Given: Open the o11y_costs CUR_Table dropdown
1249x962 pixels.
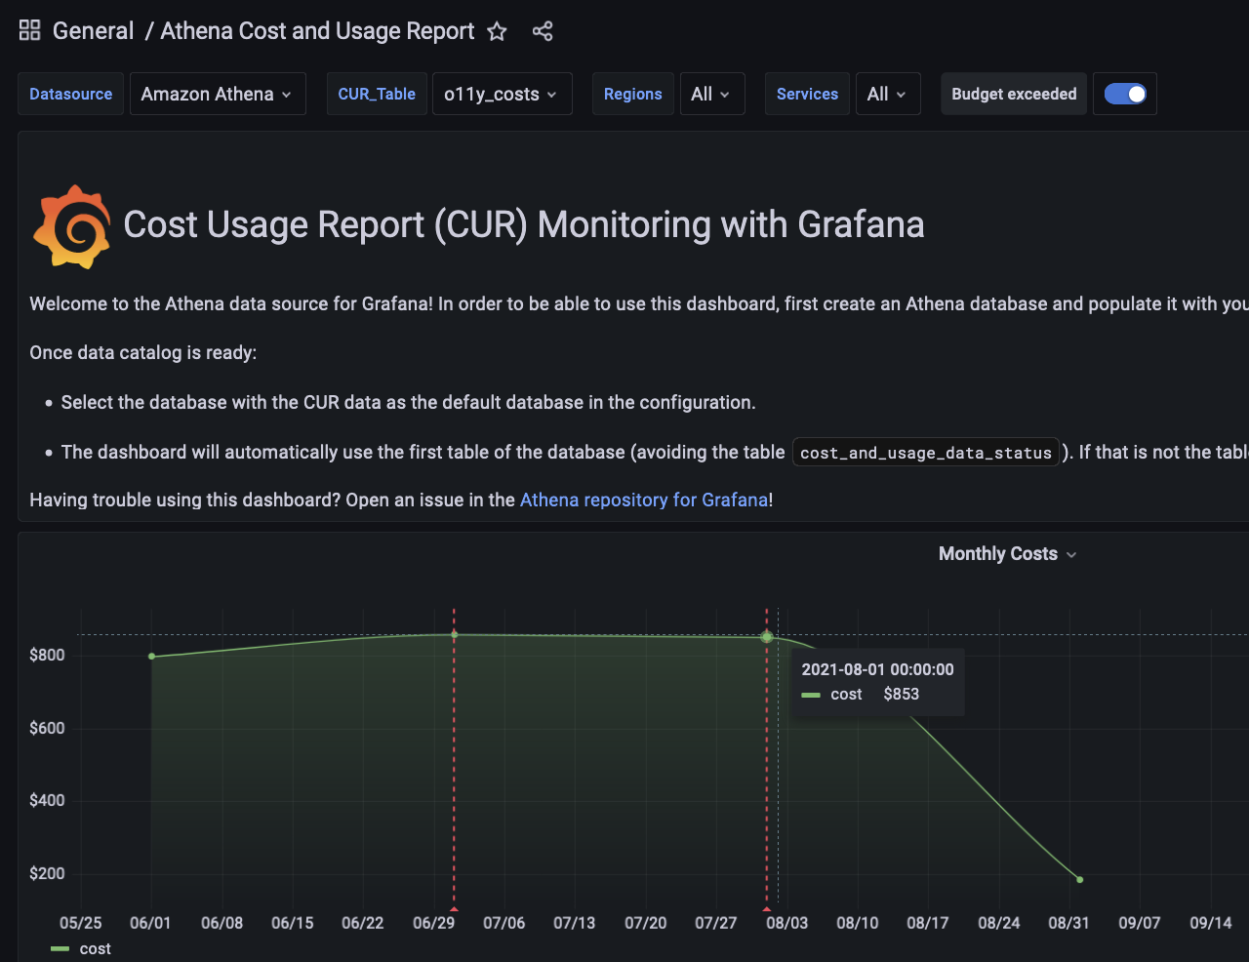Looking at the screenshot, I should pos(501,94).
